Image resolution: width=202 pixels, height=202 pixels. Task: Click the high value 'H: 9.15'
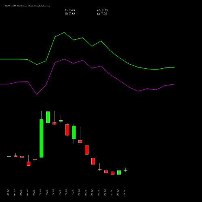[102, 11]
